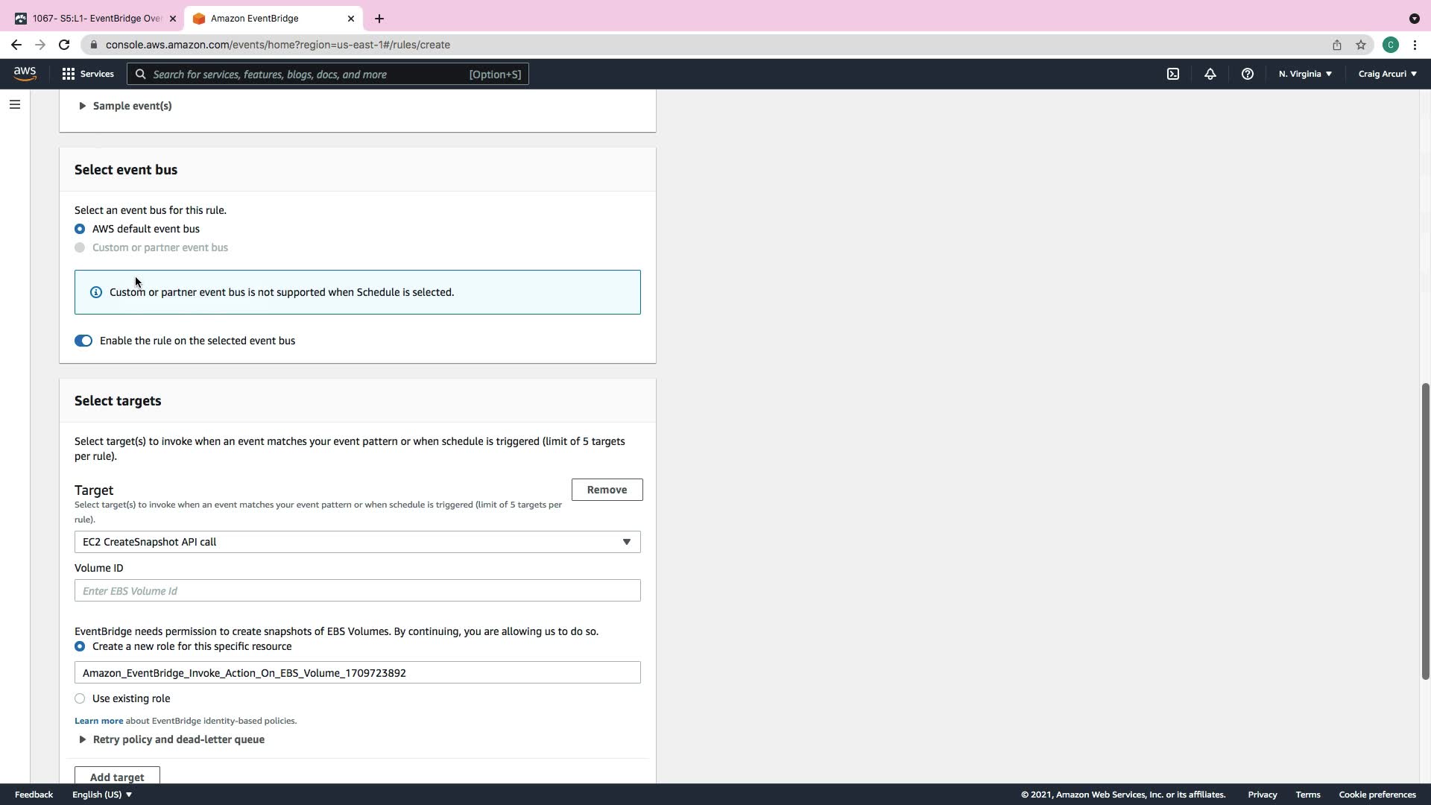
Task: Bookmark this page with star icon
Action: point(1361,45)
